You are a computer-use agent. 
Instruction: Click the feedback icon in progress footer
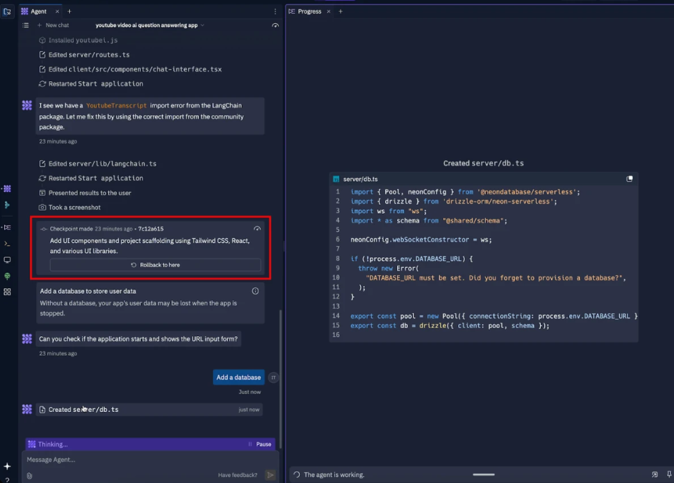(654, 474)
